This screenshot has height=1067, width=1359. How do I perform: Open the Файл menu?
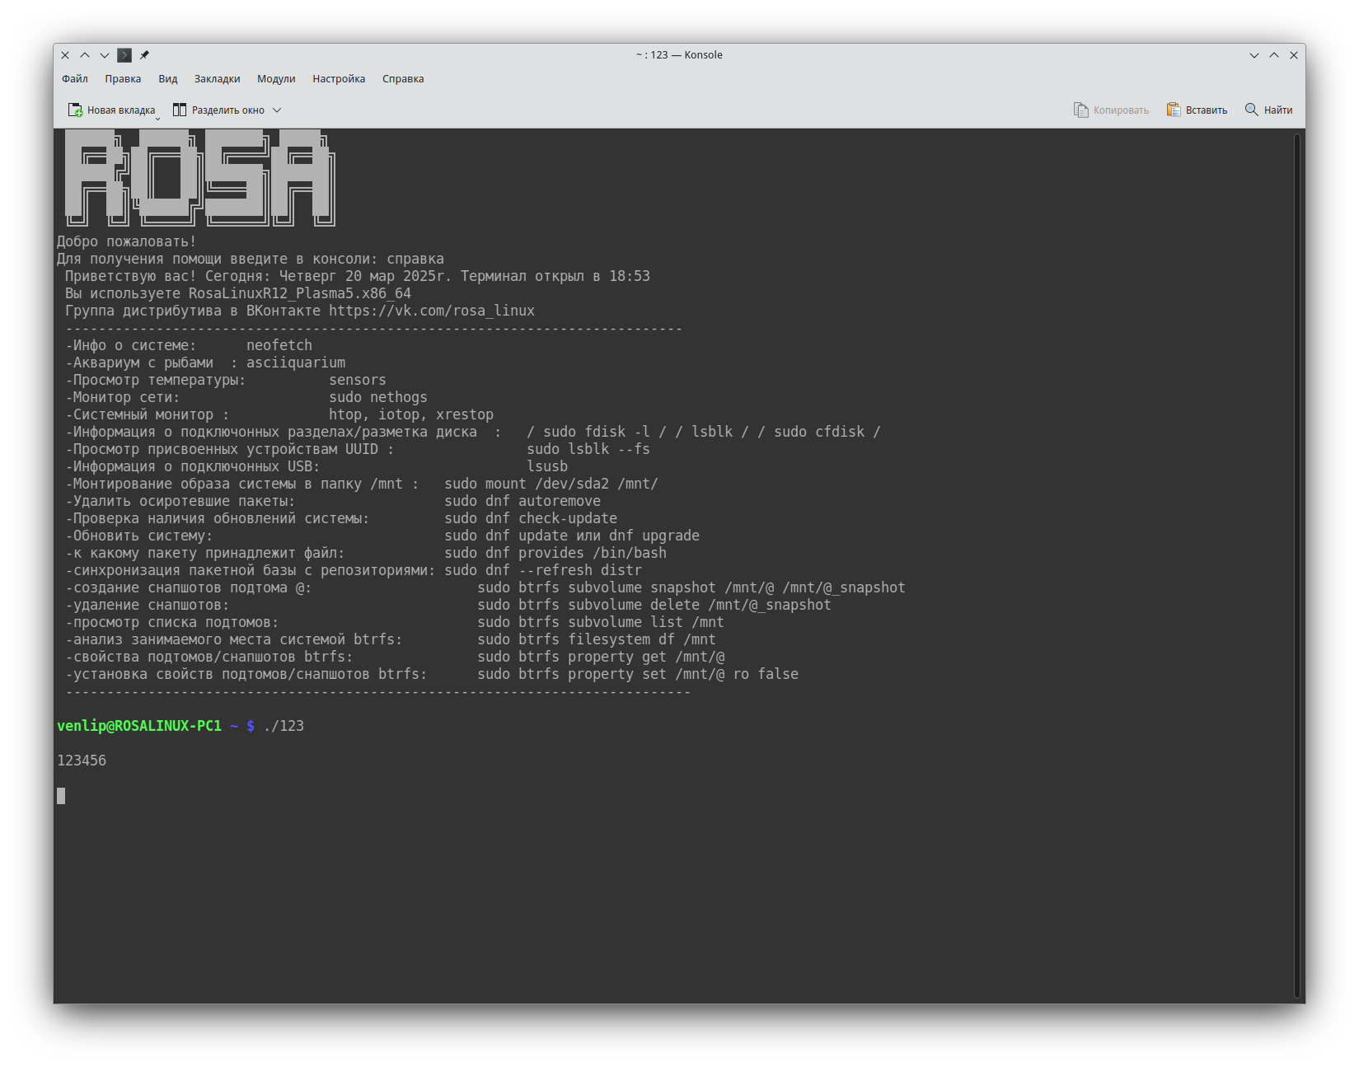click(75, 79)
